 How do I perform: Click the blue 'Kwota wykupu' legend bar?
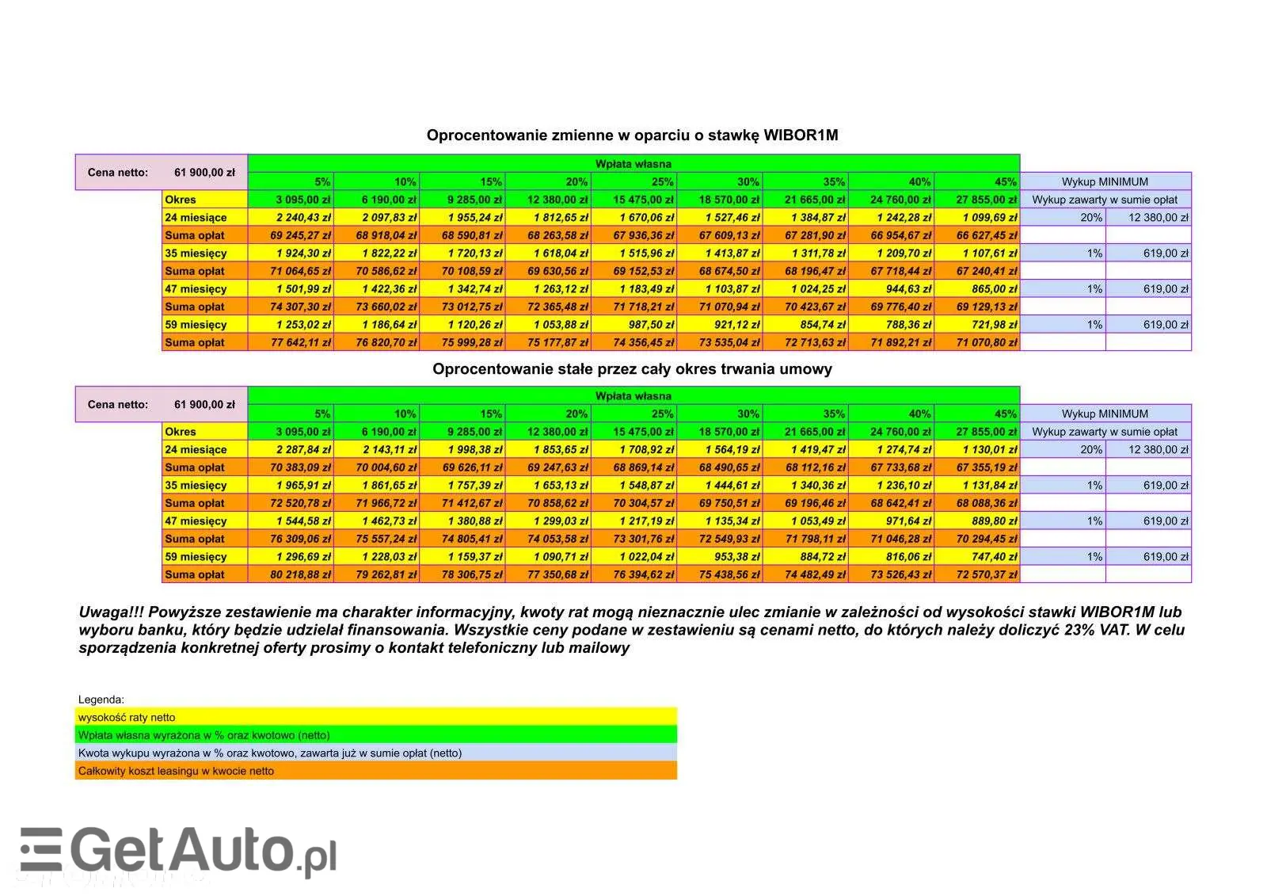click(375, 753)
